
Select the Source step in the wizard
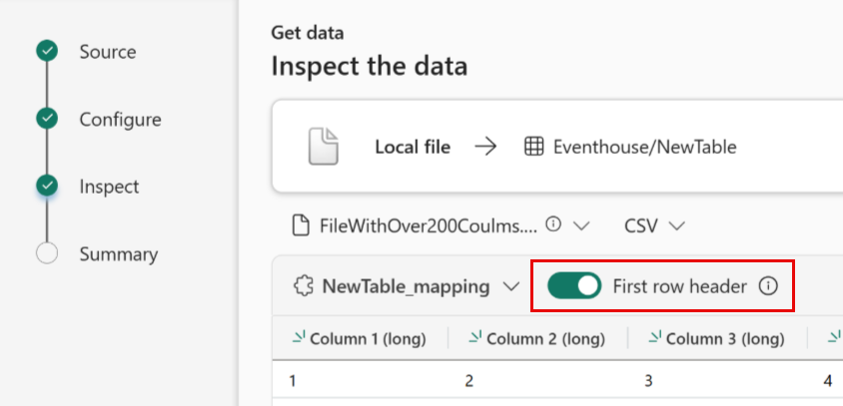point(108,52)
